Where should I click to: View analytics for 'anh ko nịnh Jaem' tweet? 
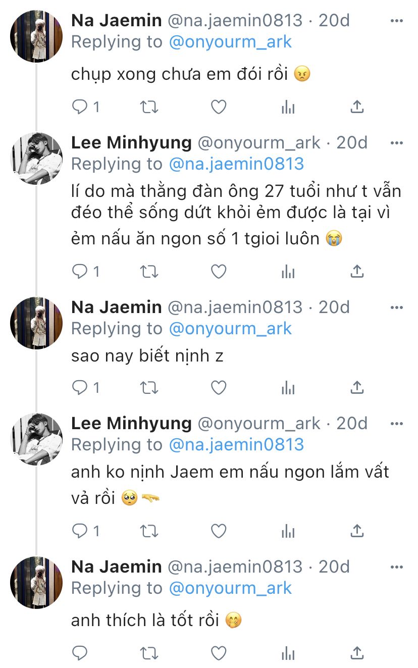click(x=288, y=531)
